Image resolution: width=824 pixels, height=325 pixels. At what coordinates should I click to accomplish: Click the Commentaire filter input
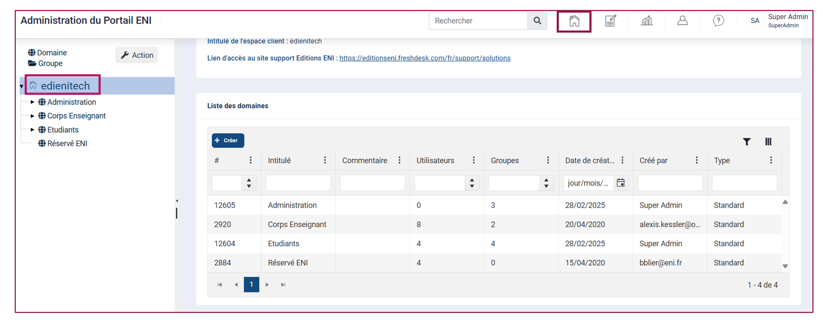pos(373,183)
